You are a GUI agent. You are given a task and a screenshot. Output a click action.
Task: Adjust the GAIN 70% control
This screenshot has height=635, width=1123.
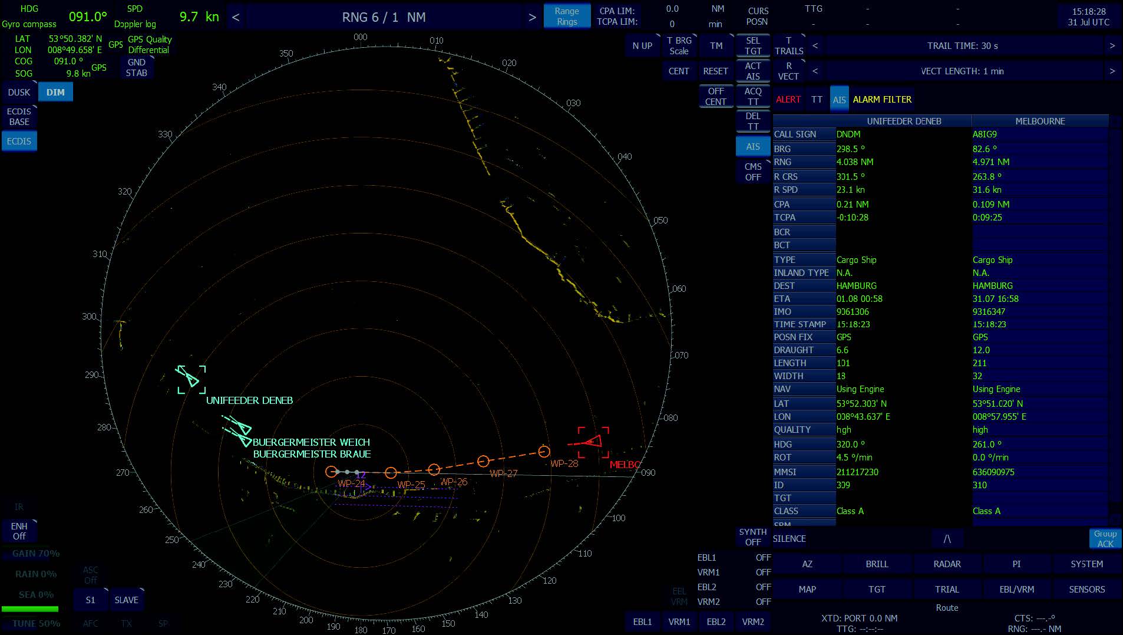35,553
